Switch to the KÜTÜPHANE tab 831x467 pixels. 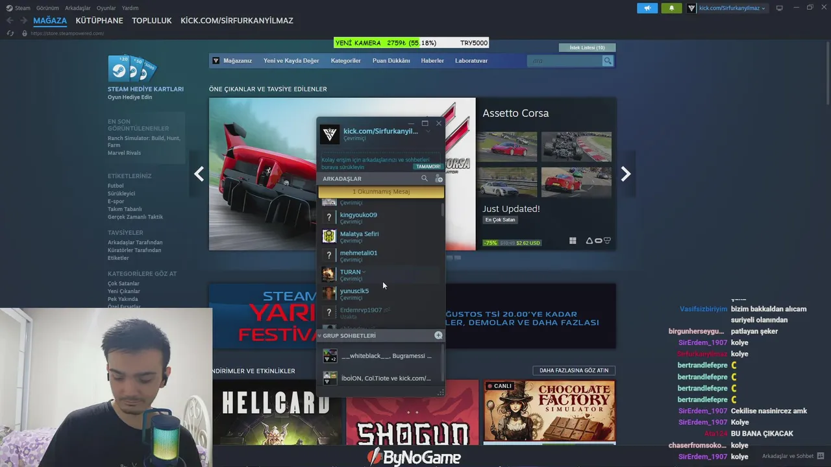pos(99,21)
